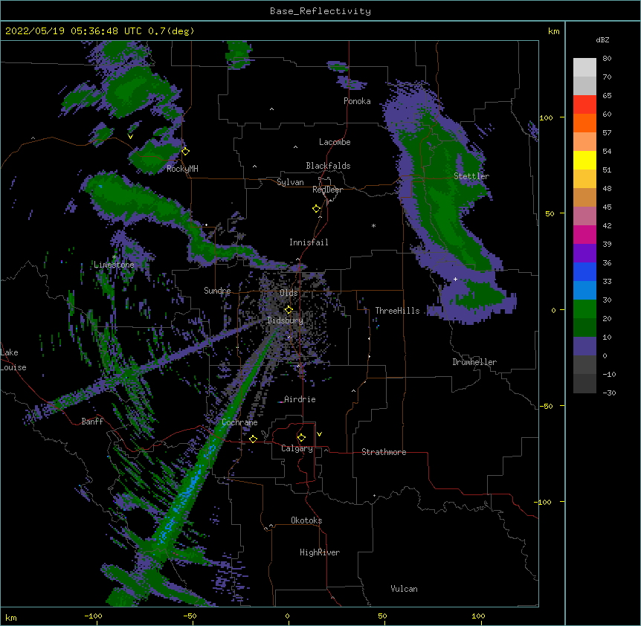
Task: Click the yellow marker south of RedDeer
Action: [x=316, y=208]
